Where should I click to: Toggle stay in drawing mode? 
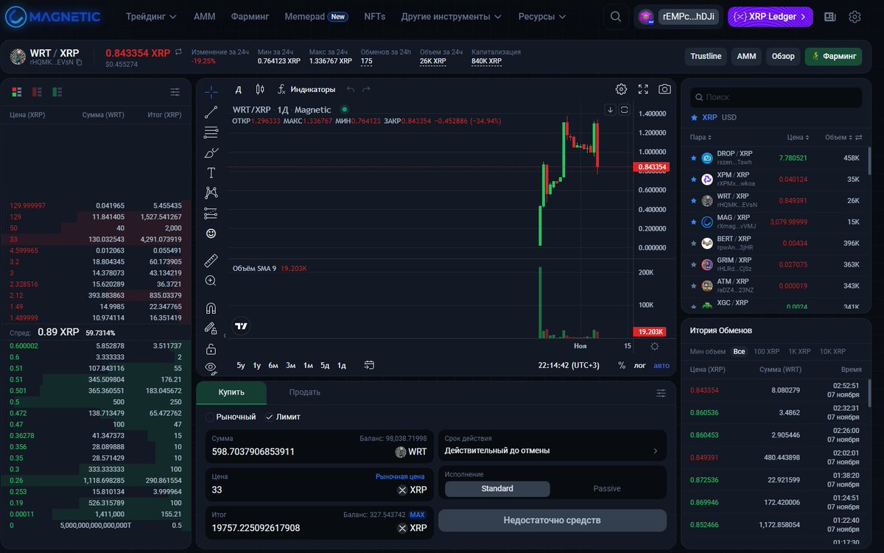click(211, 328)
